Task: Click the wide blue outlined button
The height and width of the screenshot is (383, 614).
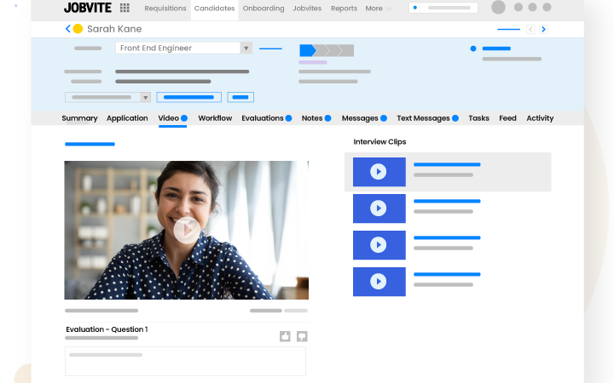Action: [x=188, y=97]
